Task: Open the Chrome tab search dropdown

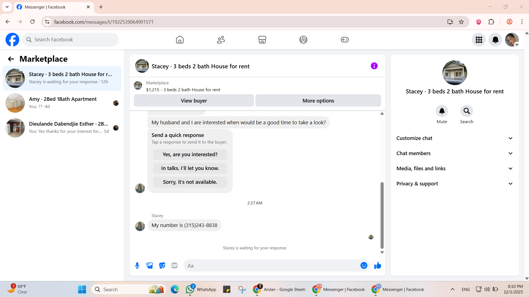Action: coord(7,7)
